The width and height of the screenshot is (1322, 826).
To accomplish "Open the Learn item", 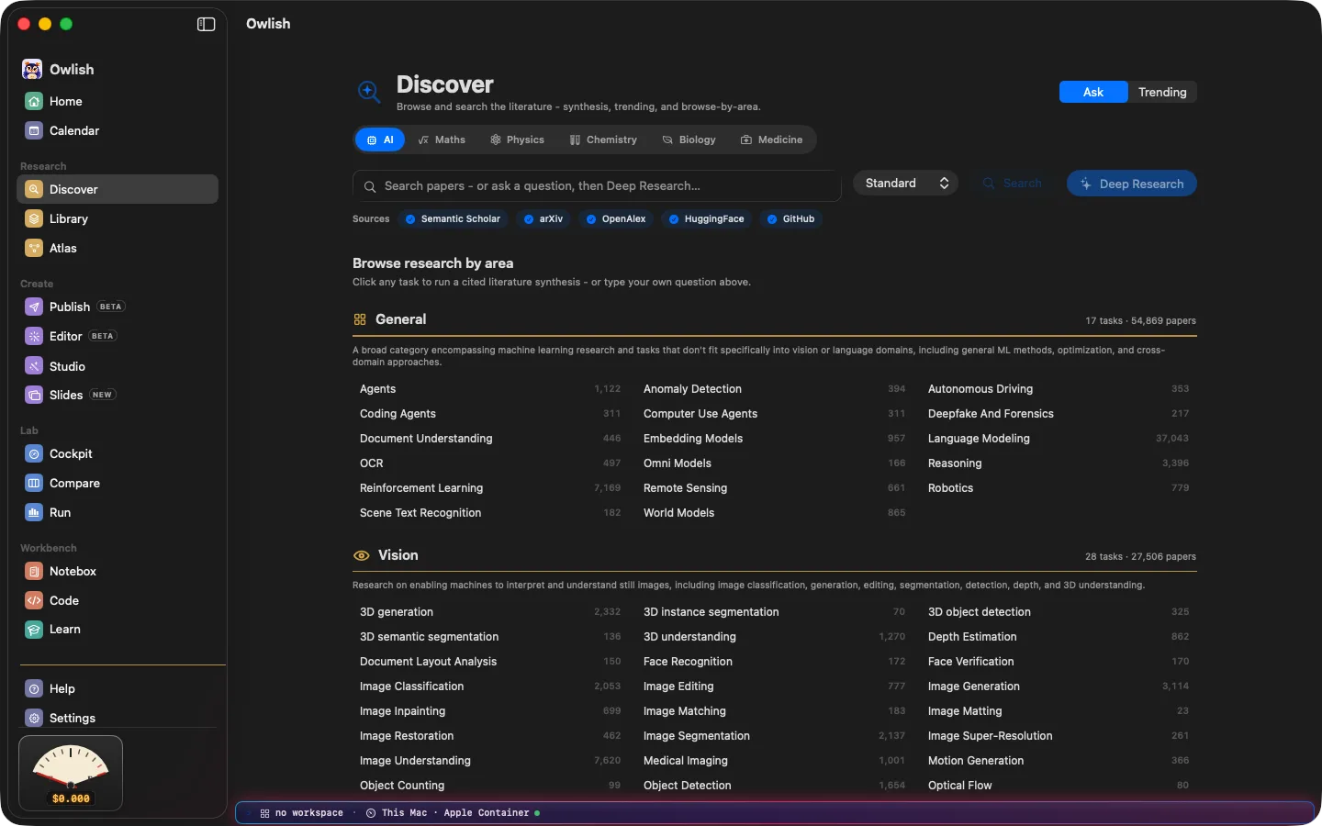I will [x=118, y=629].
